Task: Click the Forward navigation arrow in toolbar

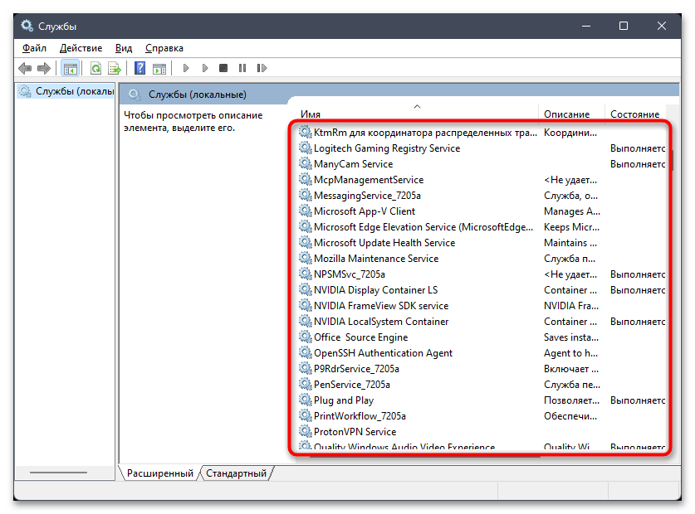Action: [x=44, y=68]
